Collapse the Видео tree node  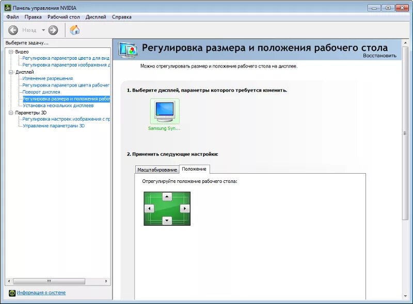[11, 52]
